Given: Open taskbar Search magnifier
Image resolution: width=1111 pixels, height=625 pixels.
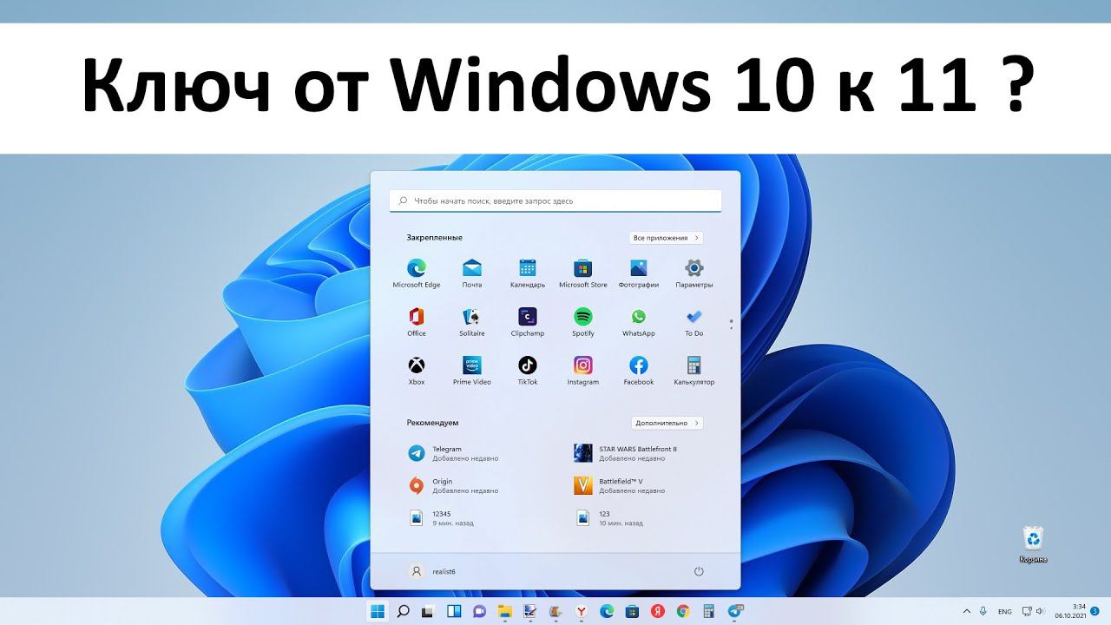Looking at the screenshot, I should coord(404,611).
